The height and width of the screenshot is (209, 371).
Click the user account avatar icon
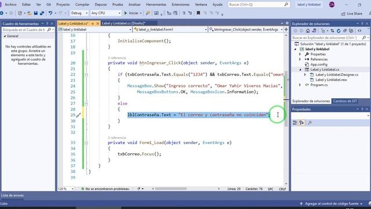[332, 5]
